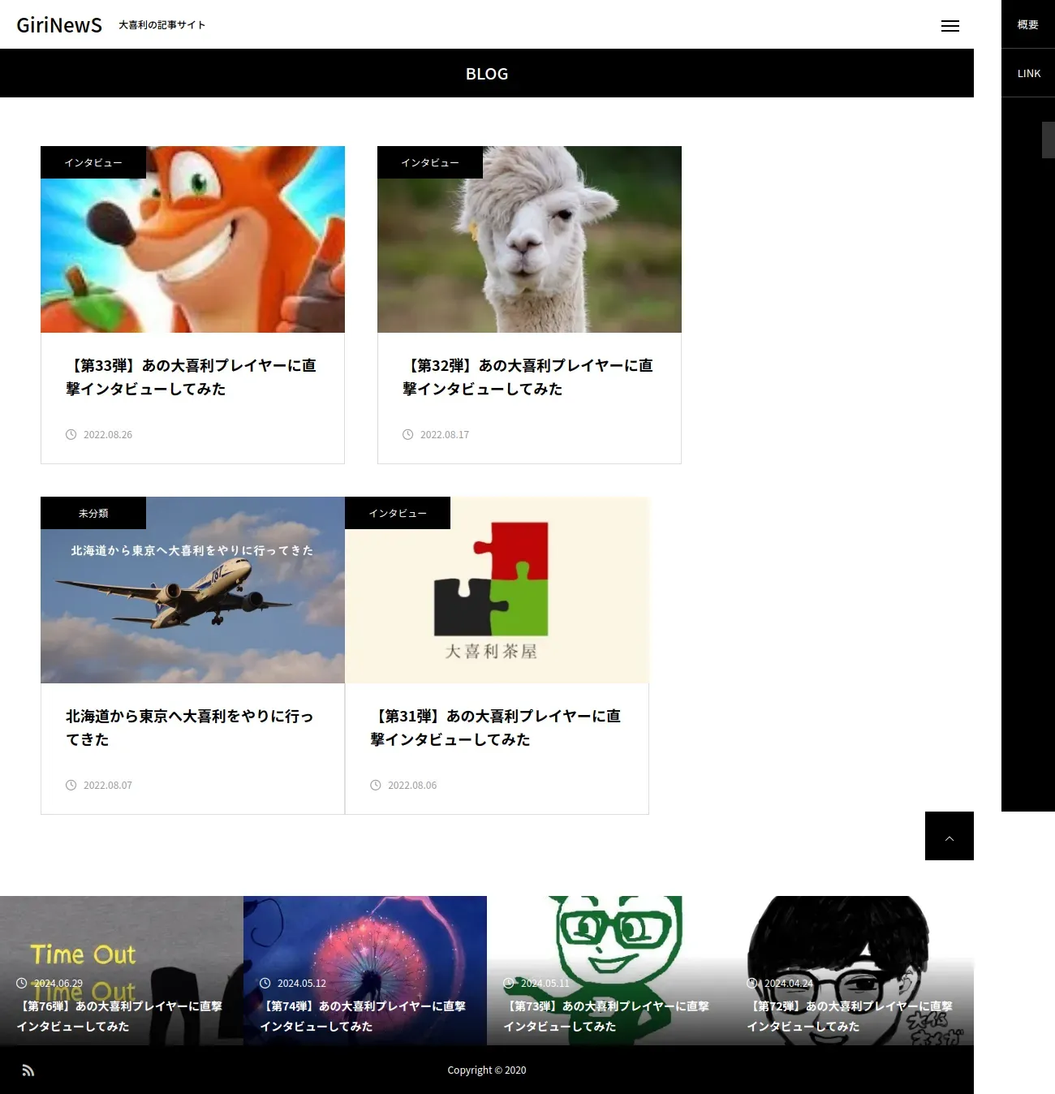
Task: Click the scroll-to-top arrow button
Action: click(949, 836)
